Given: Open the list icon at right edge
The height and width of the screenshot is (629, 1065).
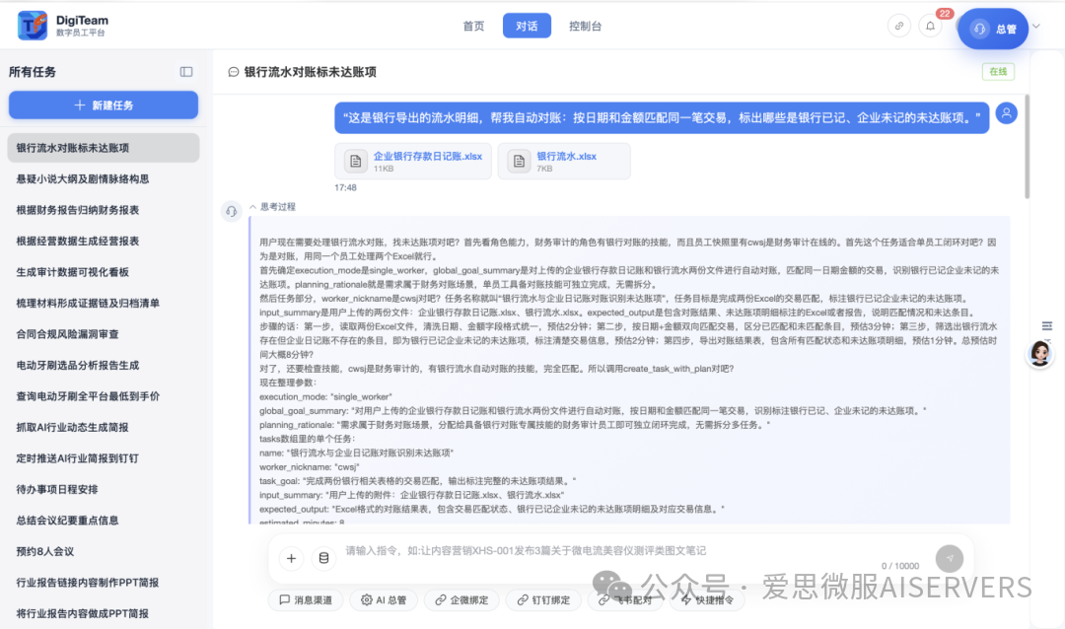Looking at the screenshot, I should 1047,326.
